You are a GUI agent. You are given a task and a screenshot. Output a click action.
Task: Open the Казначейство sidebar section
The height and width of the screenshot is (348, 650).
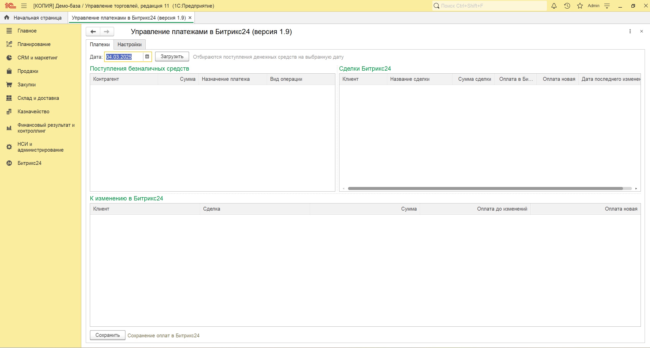(x=33, y=112)
